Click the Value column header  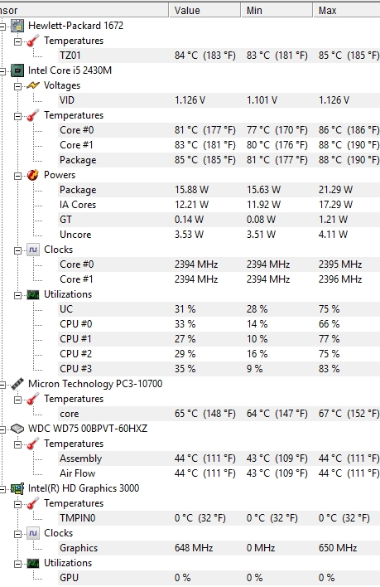tap(204, 11)
